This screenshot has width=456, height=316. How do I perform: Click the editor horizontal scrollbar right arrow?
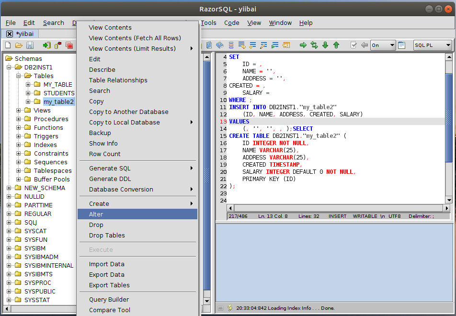click(x=446, y=208)
